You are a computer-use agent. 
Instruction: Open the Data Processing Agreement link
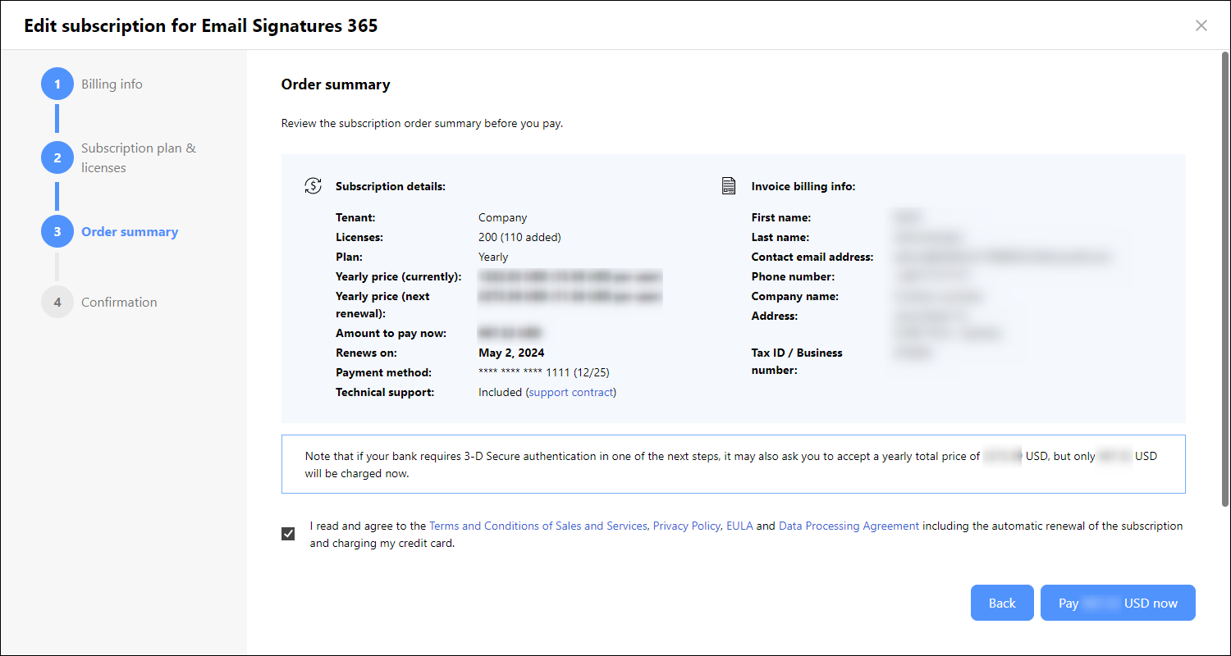pyautogui.click(x=849, y=526)
